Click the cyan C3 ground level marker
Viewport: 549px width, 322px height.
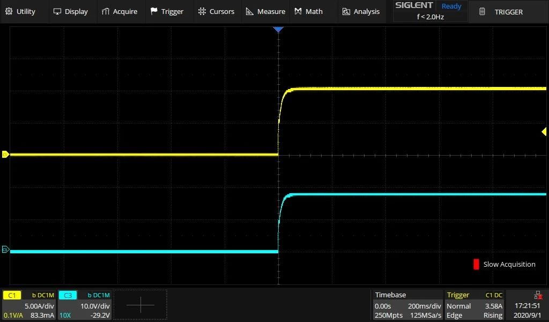tap(5, 250)
